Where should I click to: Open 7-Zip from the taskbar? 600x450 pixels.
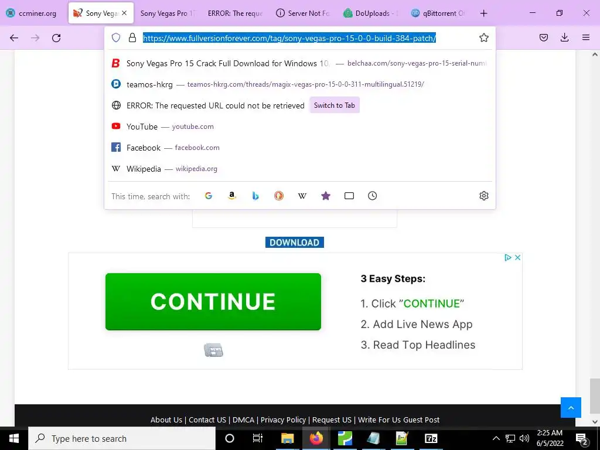pos(431,438)
